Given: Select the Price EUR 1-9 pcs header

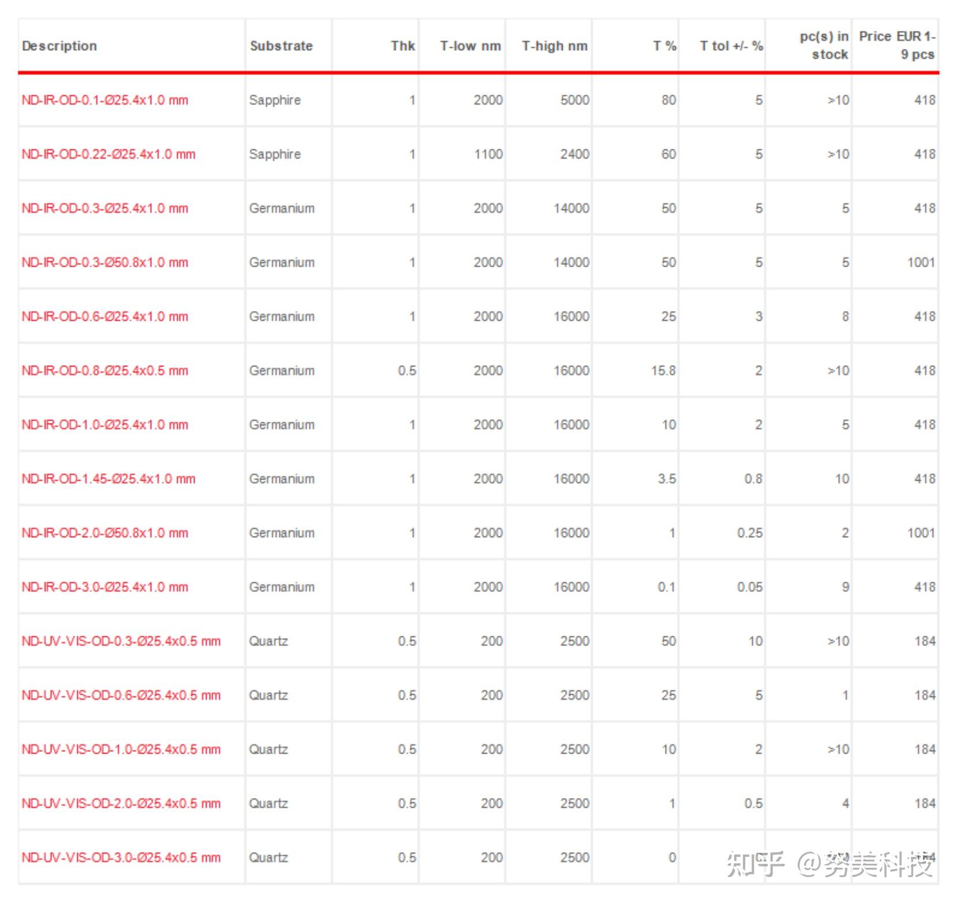Looking at the screenshot, I should tap(897, 46).
